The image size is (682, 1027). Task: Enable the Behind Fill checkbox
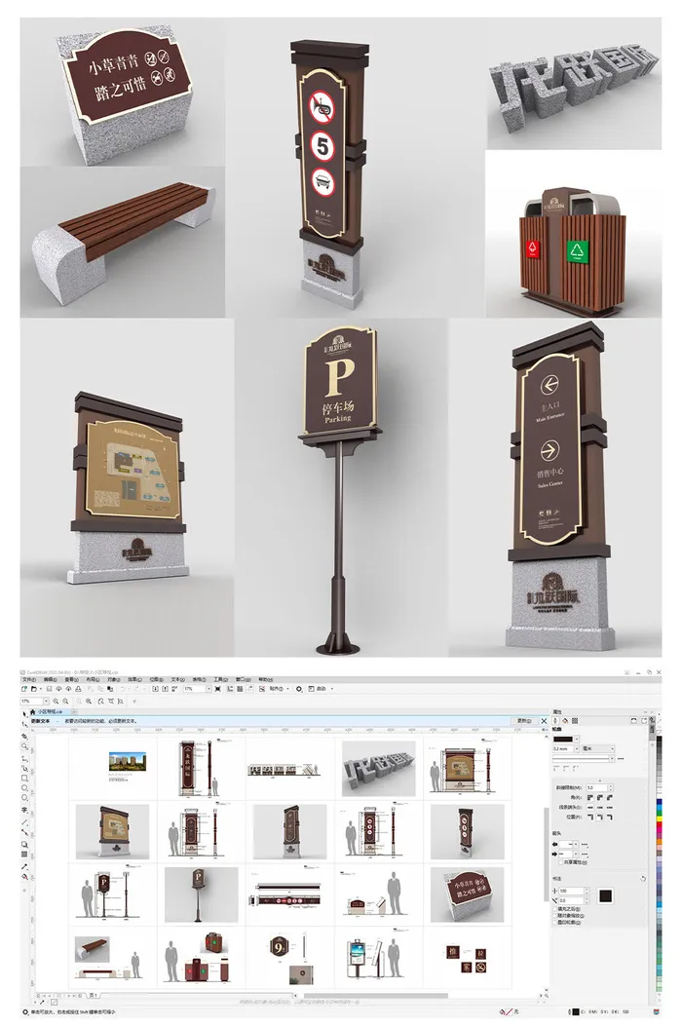pos(555,907)
